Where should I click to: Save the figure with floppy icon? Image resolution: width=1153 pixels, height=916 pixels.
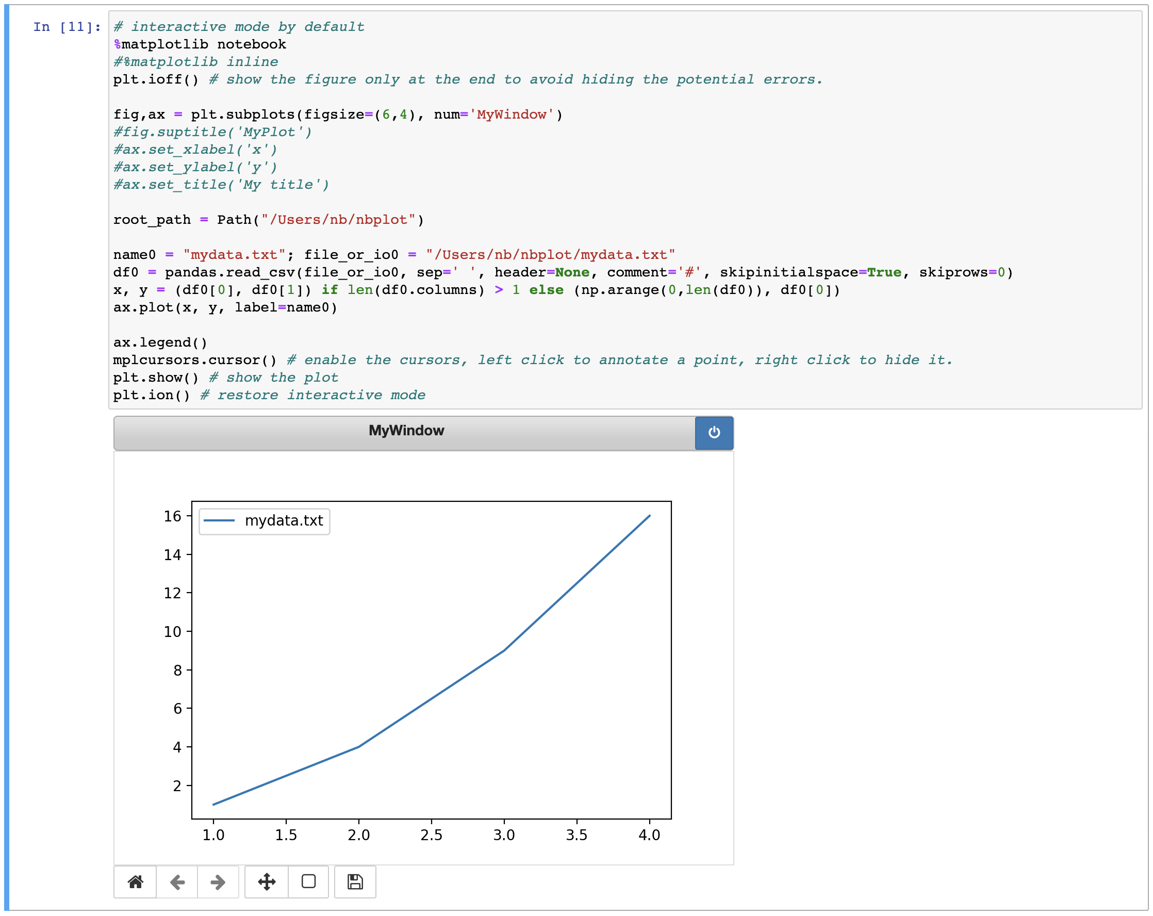coord(355,881)
